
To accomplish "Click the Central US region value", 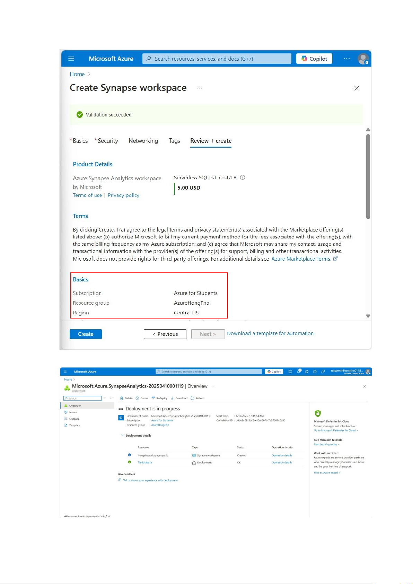I will (186, 313).
